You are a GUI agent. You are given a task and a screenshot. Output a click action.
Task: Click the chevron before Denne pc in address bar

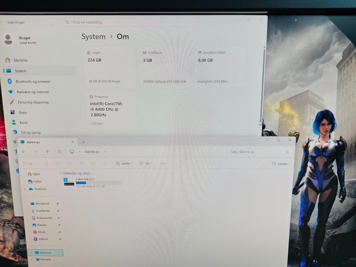(x=79, y=151)
